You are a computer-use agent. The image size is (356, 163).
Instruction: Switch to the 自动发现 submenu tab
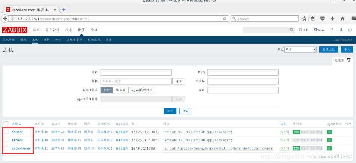coord(94,40)
